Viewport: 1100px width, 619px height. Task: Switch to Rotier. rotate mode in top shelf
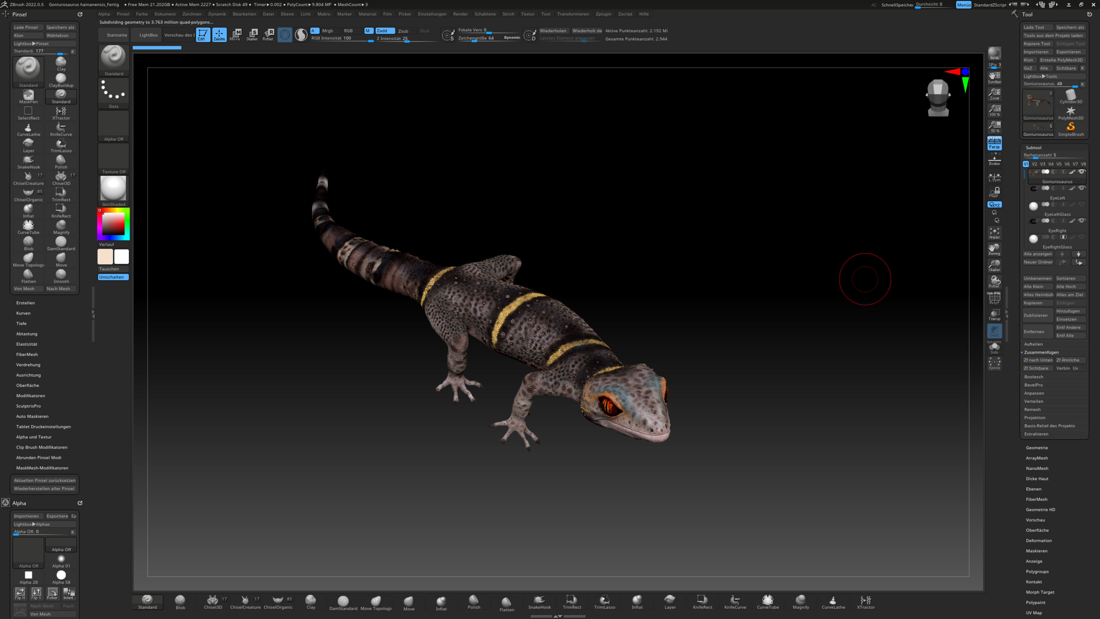click(268, 35)
